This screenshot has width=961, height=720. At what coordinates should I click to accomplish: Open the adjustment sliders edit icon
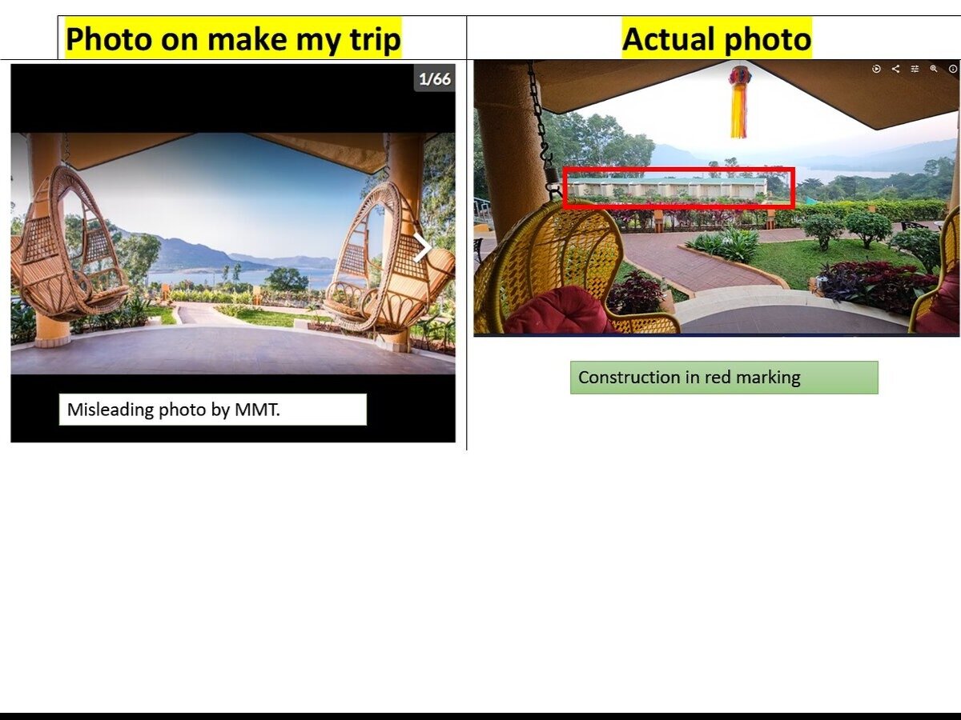click(915, 70)
